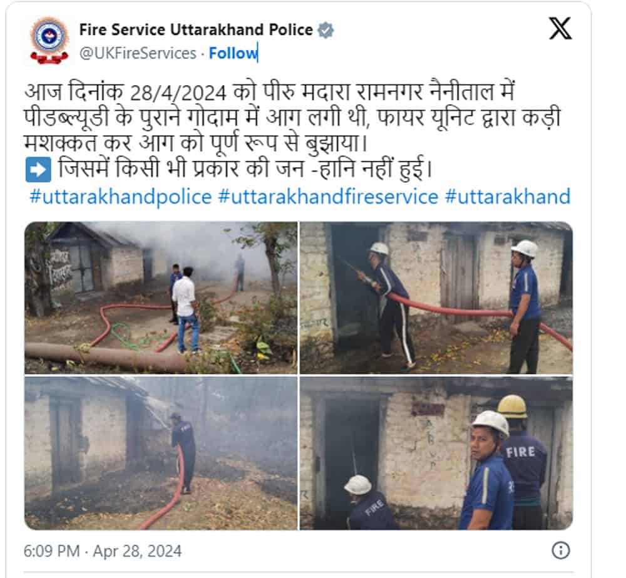Open the #uttarakhandfireservice hashtag

pyautogui.click(x=328, y=197)
